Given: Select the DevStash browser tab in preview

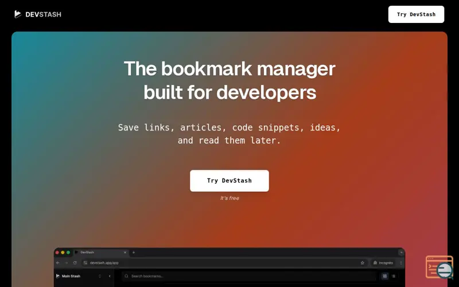Looking at the screenshot, I should pos(100,253).
